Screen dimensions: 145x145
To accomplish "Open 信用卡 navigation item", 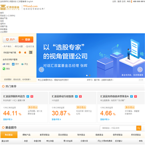I will [3, 24].
